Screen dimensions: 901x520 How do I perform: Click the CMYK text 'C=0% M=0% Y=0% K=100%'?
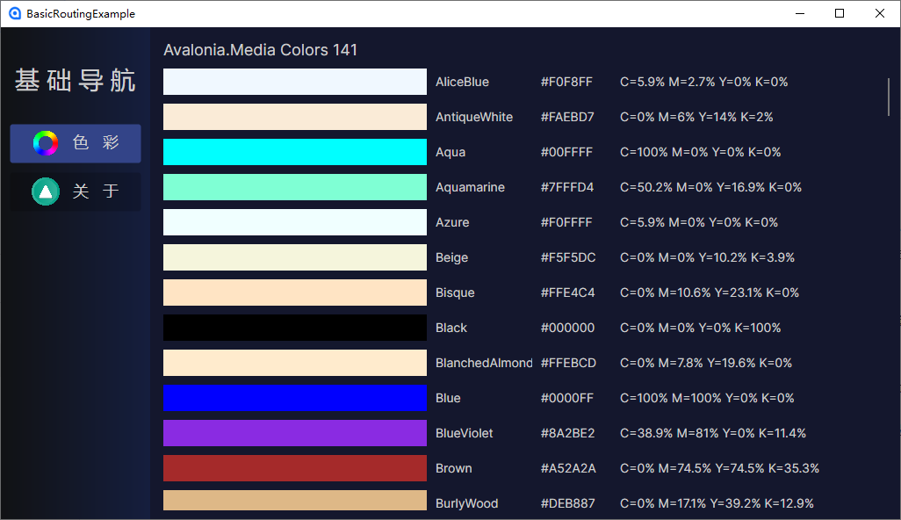pos(701,328)
